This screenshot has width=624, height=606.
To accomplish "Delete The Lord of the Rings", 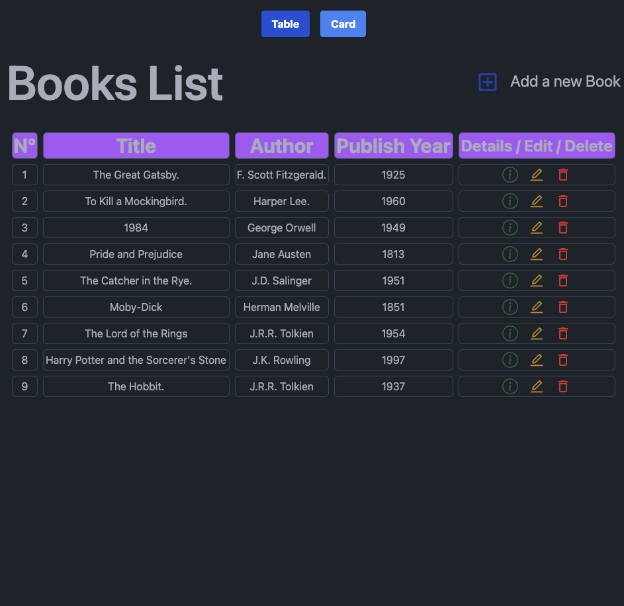I will [x=562, y=333].
